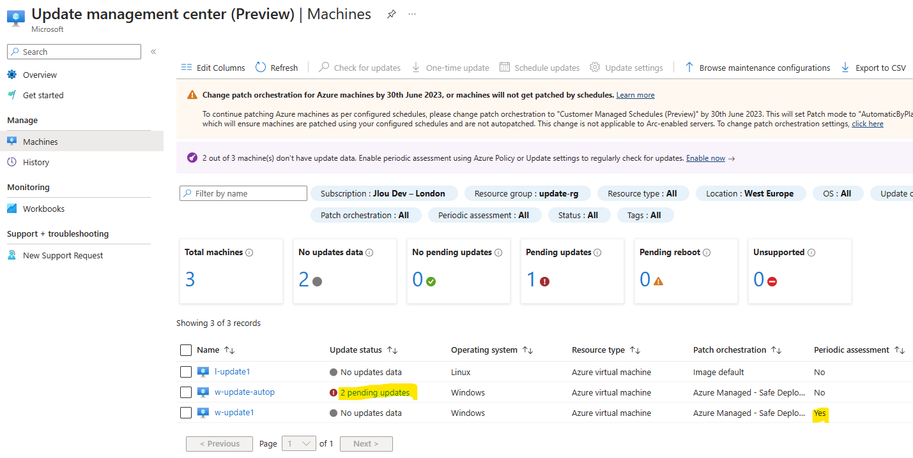Open the Subscription filter pill

coord(383,193)
